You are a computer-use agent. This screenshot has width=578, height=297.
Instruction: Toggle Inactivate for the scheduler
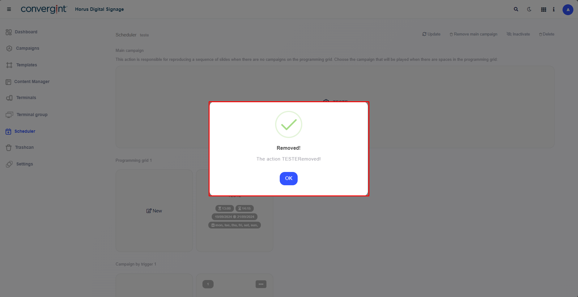tap(518, 34)
